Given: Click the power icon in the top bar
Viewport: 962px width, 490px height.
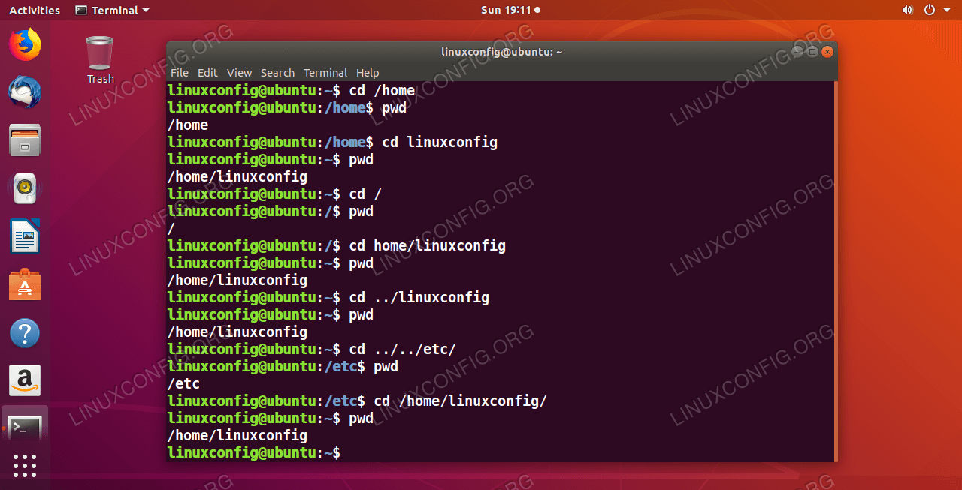Looking at the screenshot, I should (930, 10).
